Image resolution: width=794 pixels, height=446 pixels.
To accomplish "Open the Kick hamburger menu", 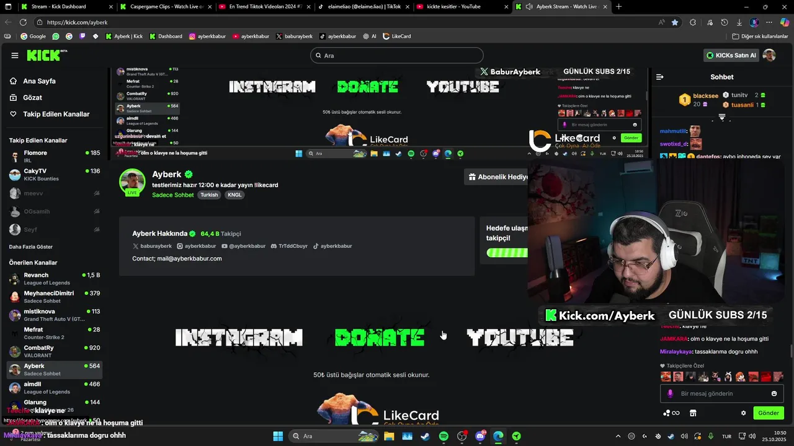I will (15, 56).
